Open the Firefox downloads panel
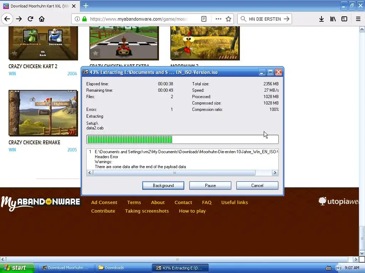 tap(322, 19)
